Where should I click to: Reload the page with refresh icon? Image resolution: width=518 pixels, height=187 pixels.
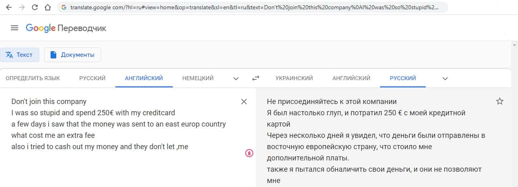pyautogui.click(x=35, y=8)
